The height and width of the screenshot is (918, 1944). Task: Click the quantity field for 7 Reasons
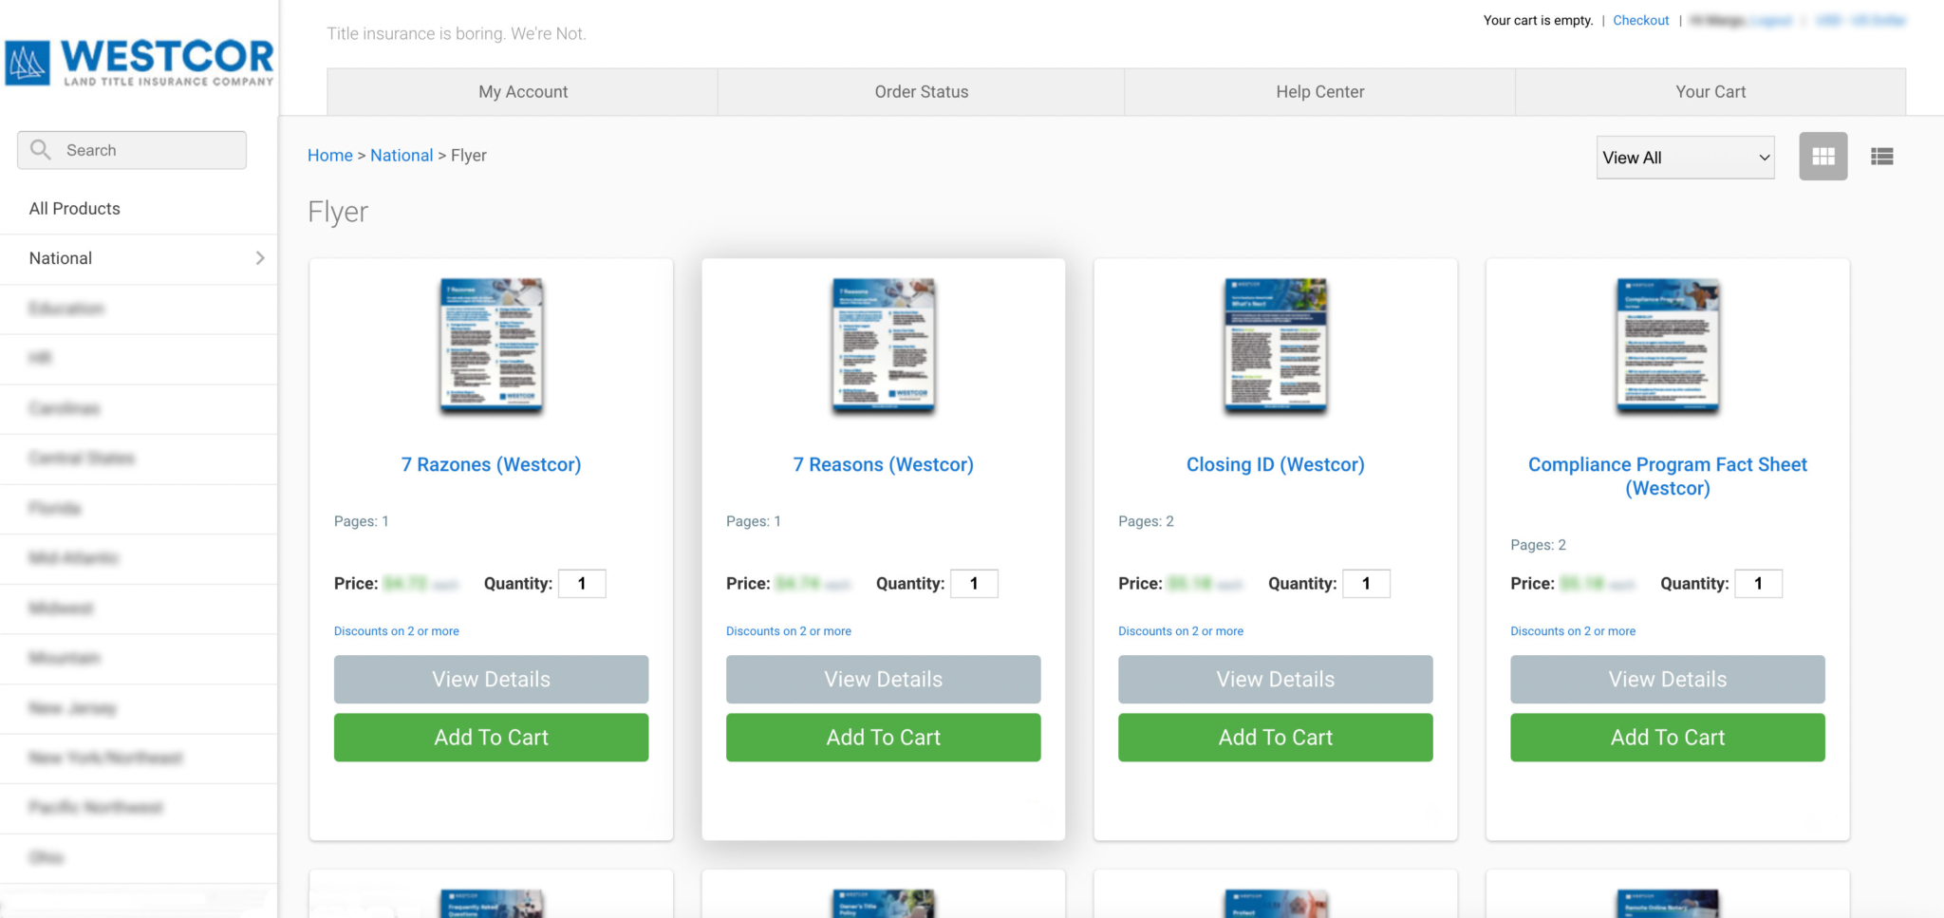coord(974,584)
